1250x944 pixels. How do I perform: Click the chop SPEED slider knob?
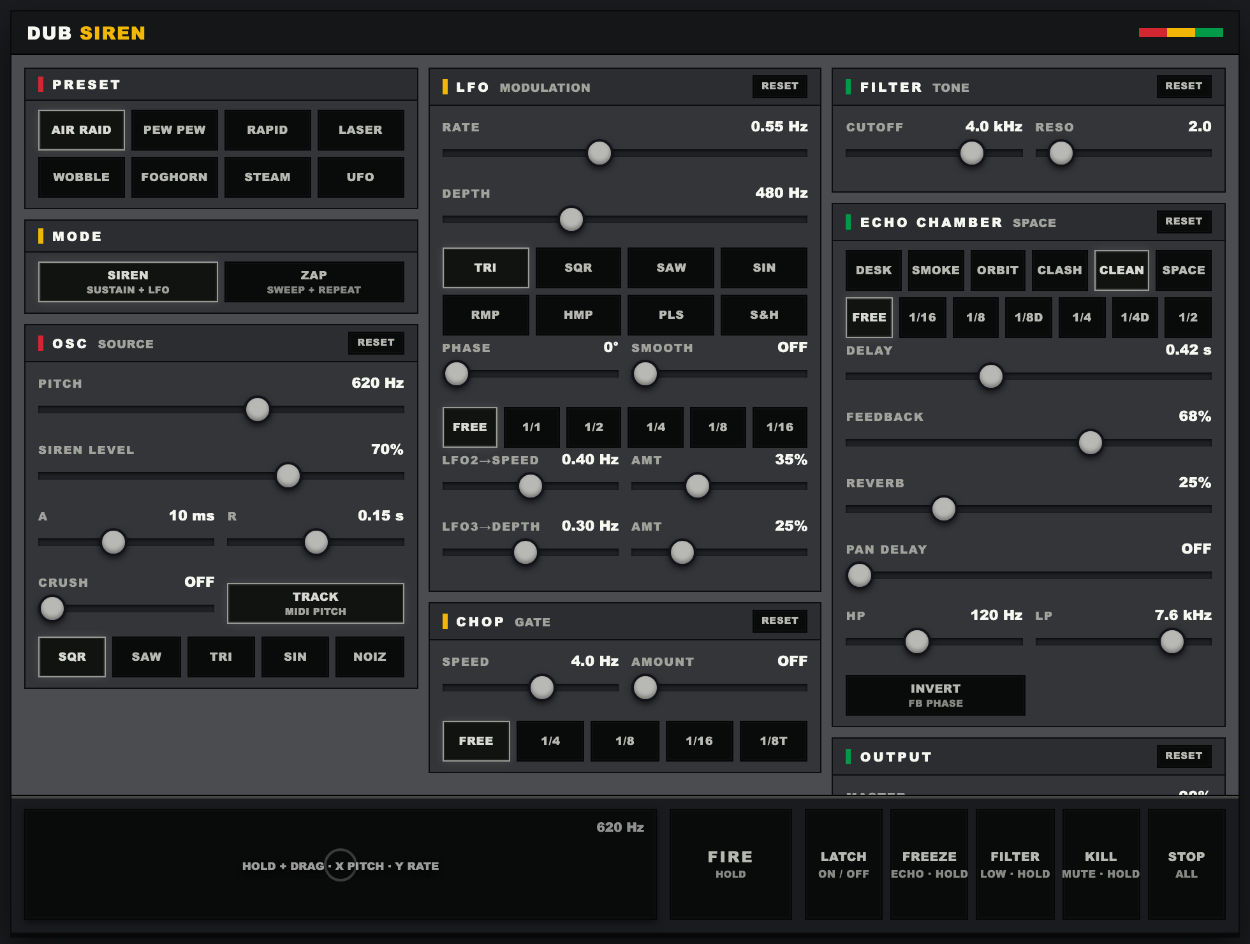coord(542,688)
